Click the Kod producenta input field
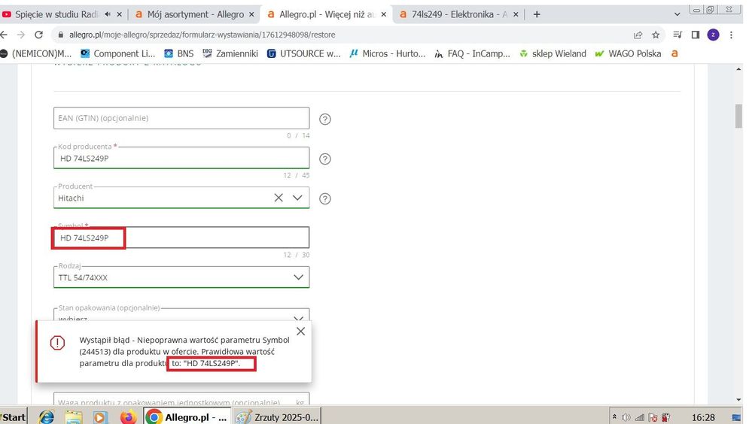 tap(181, 158)
